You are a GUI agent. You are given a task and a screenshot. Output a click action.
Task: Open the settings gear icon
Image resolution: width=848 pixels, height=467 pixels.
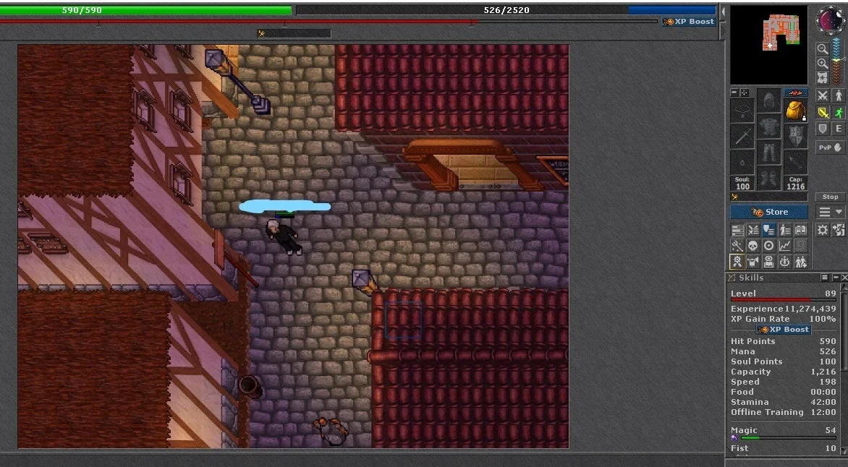[x=823, y=230]
